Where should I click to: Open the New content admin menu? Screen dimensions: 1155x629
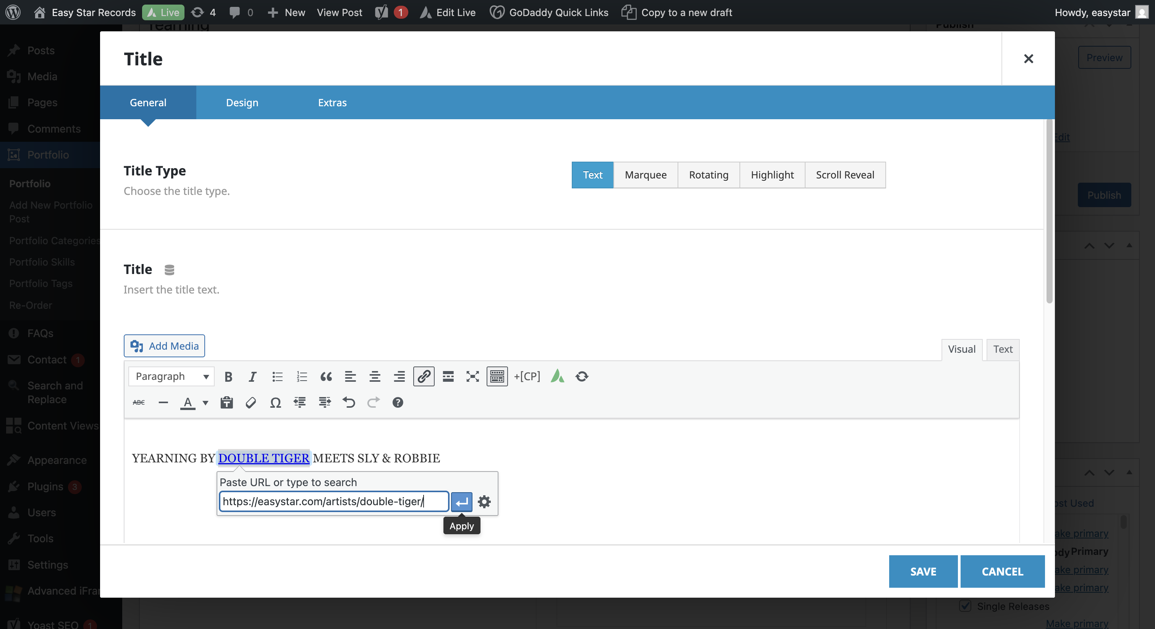click(x=286, y=12)
